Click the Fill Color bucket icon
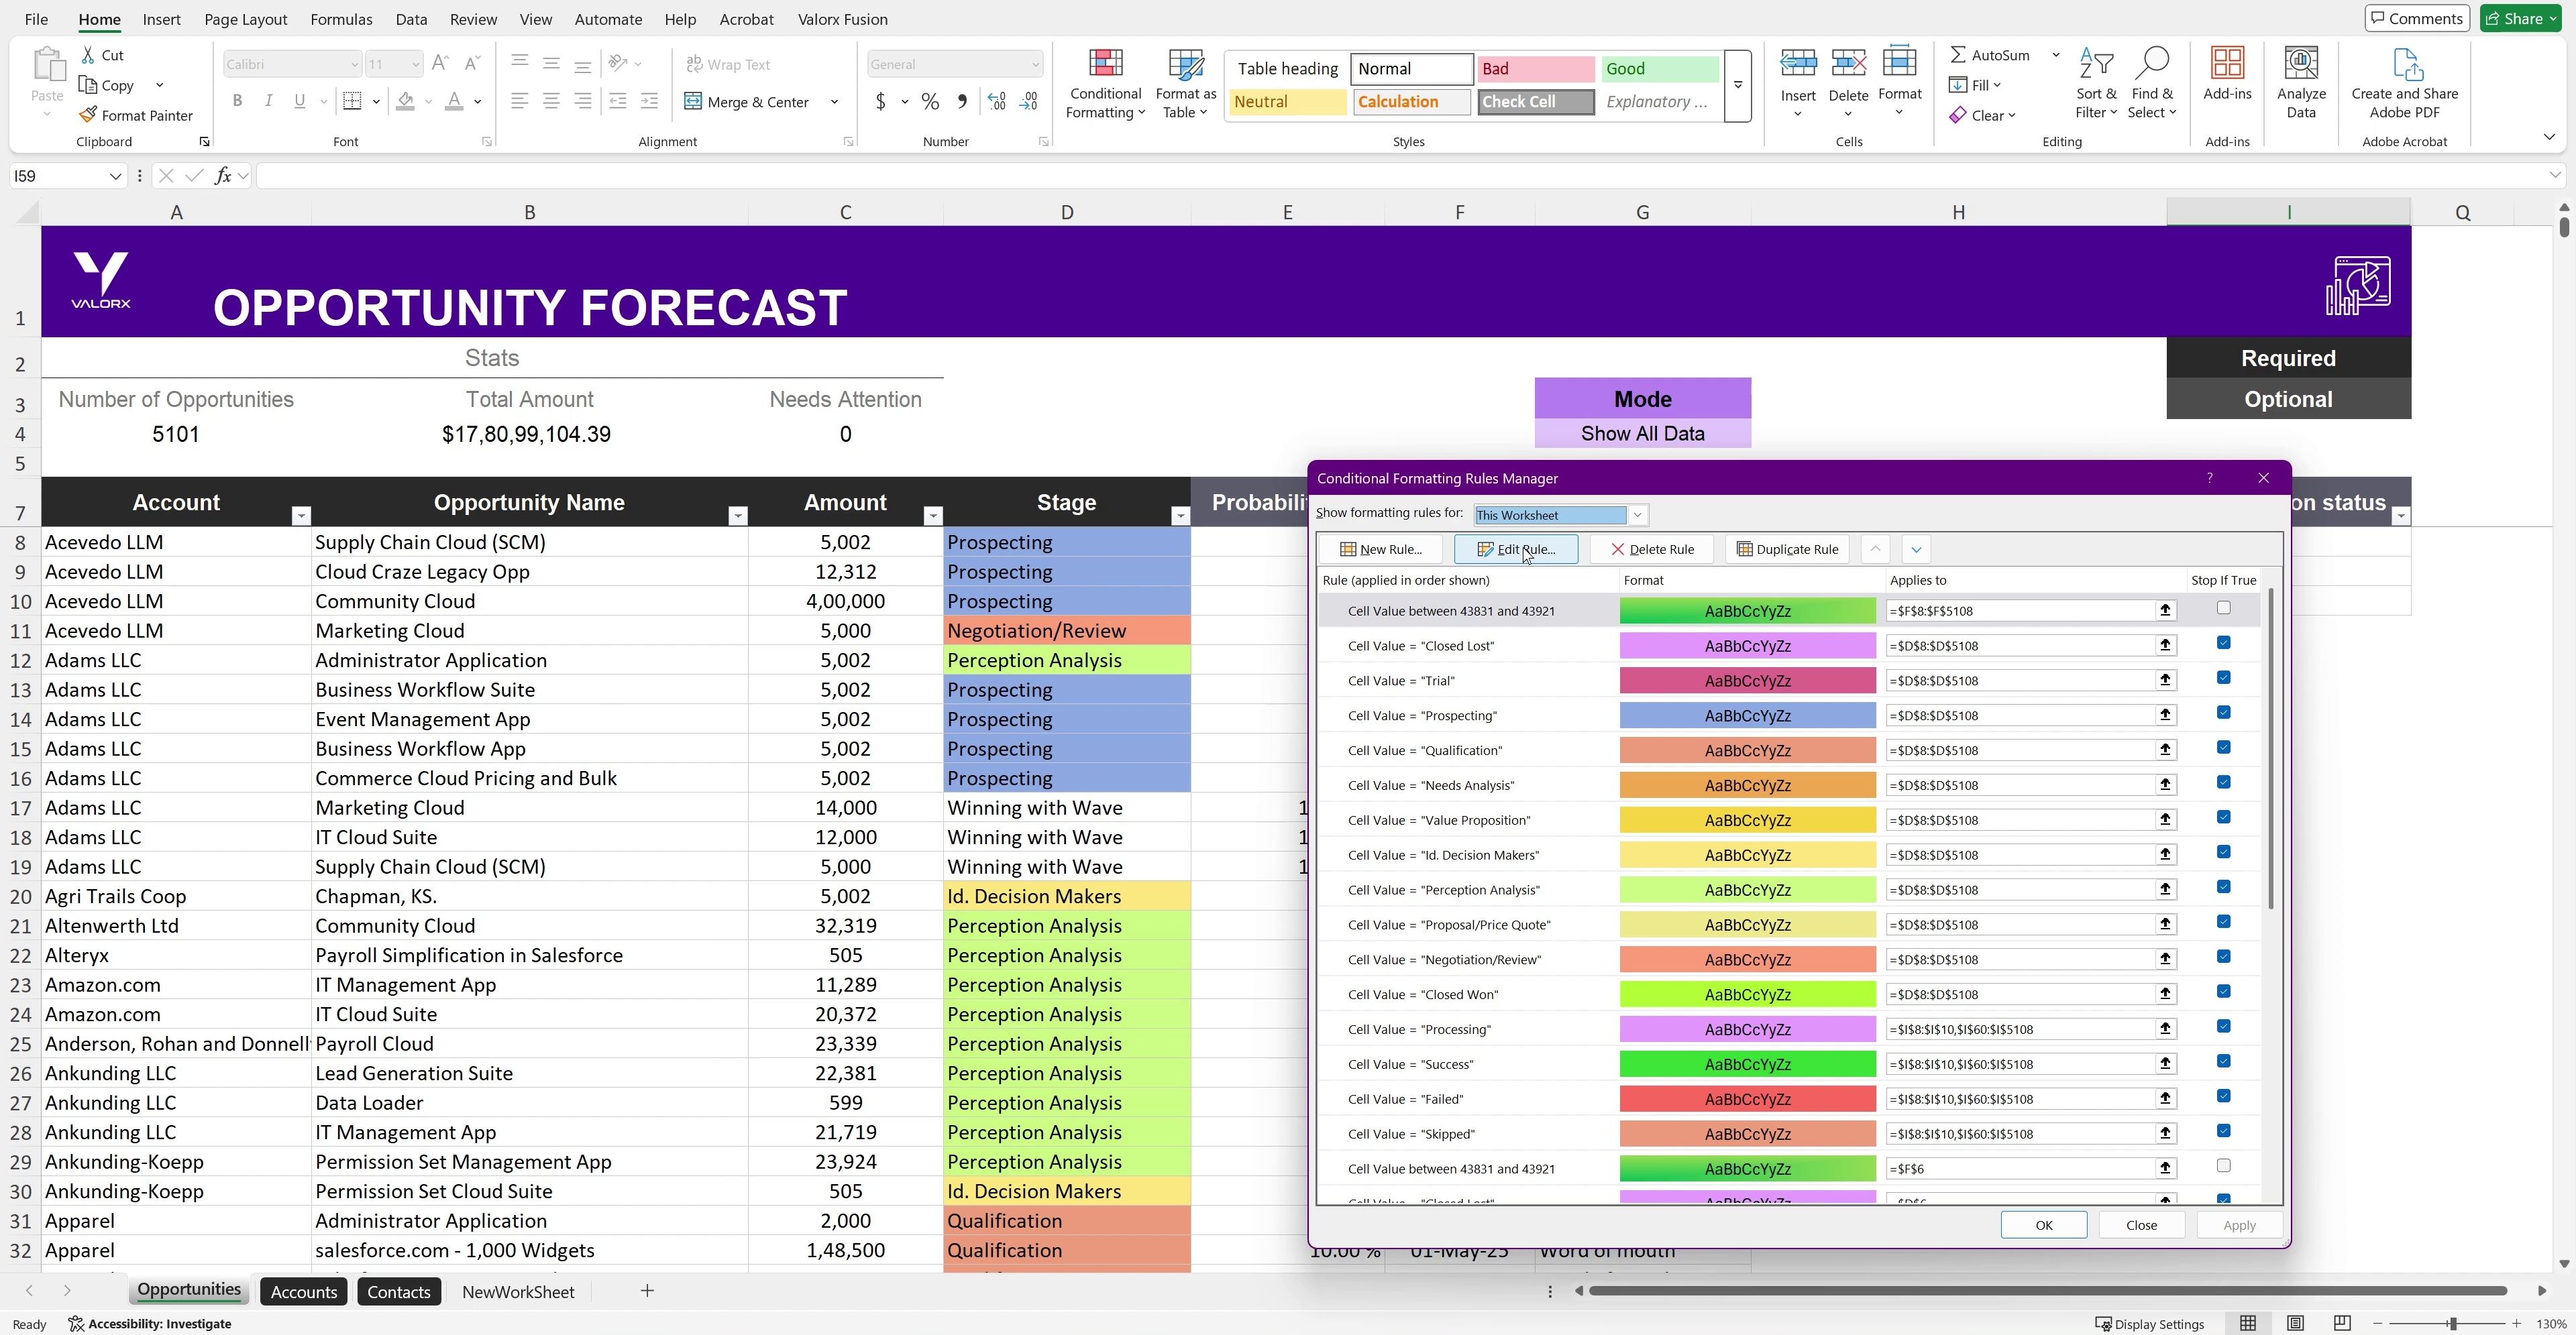Screen dimensions: 2576x1335 click(x=405, y=101)
